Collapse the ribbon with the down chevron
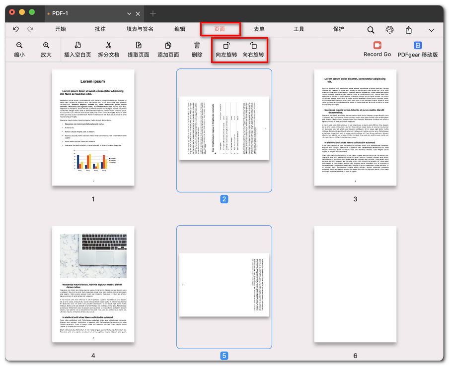Screen dimensions: 449x366 coord(431,30)
